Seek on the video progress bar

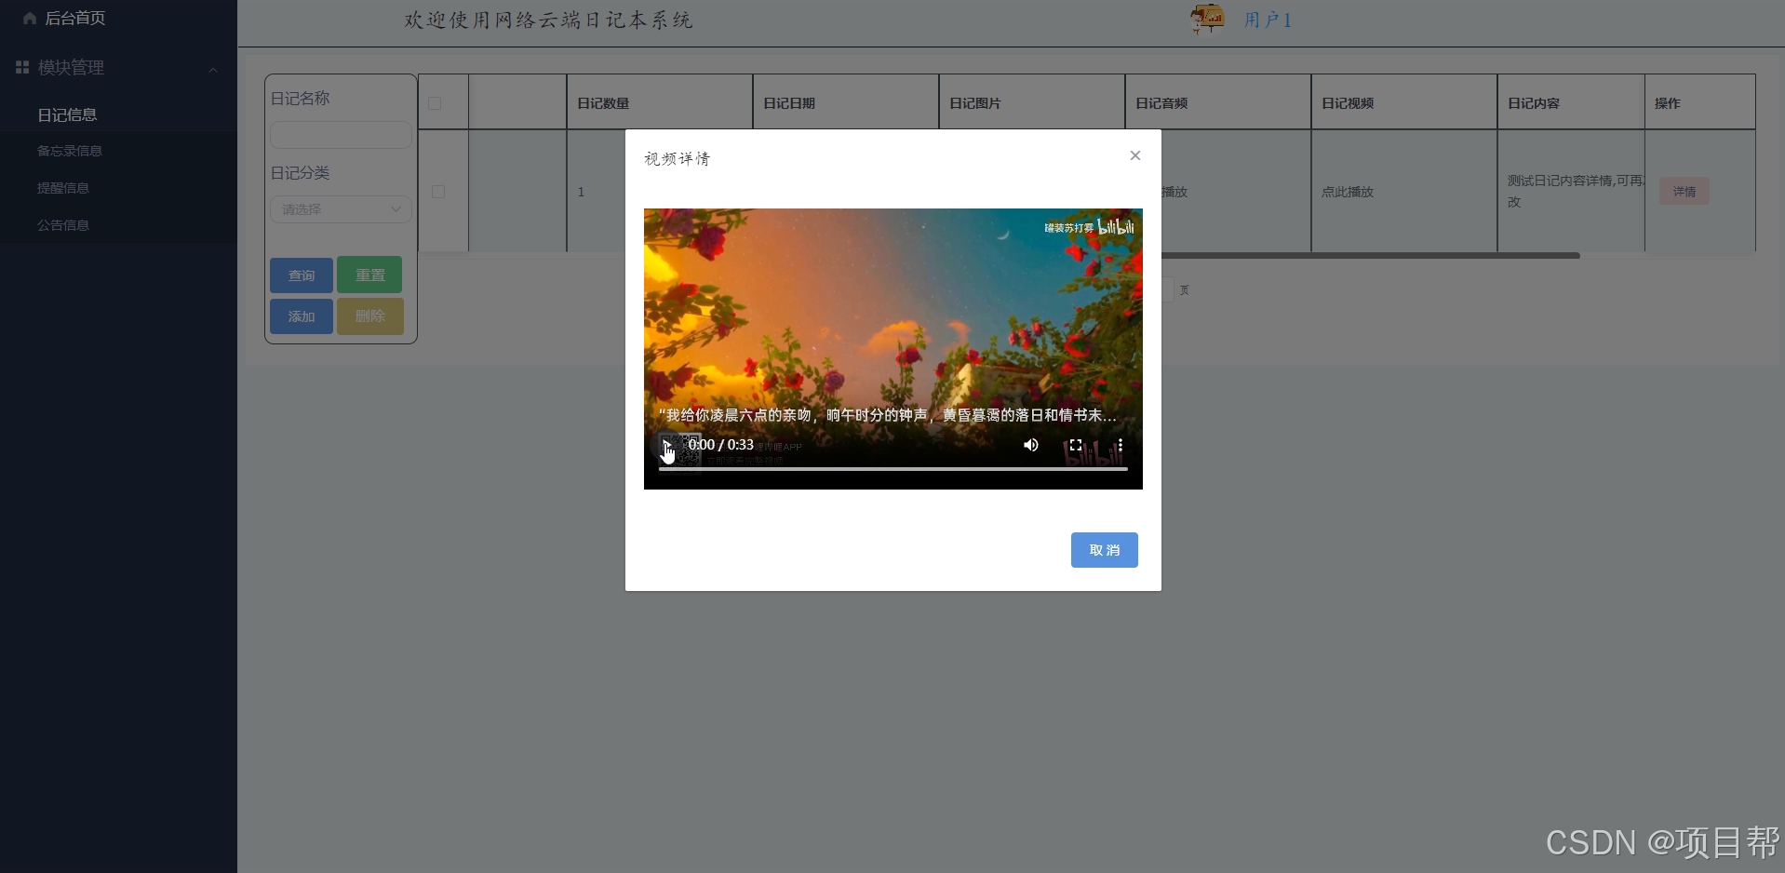893,469
